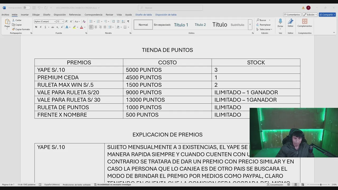Click the Comentarios button

coord(292,15)
